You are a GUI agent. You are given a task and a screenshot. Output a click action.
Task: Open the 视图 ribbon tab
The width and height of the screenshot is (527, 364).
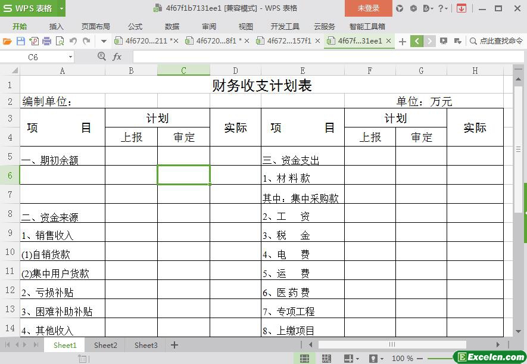[x=245, y=27]
